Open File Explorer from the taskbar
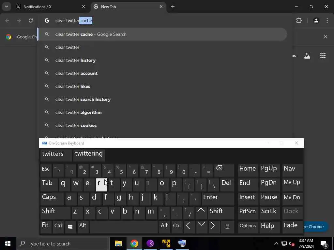The image size is (334, 250). (x=118, y=243)
